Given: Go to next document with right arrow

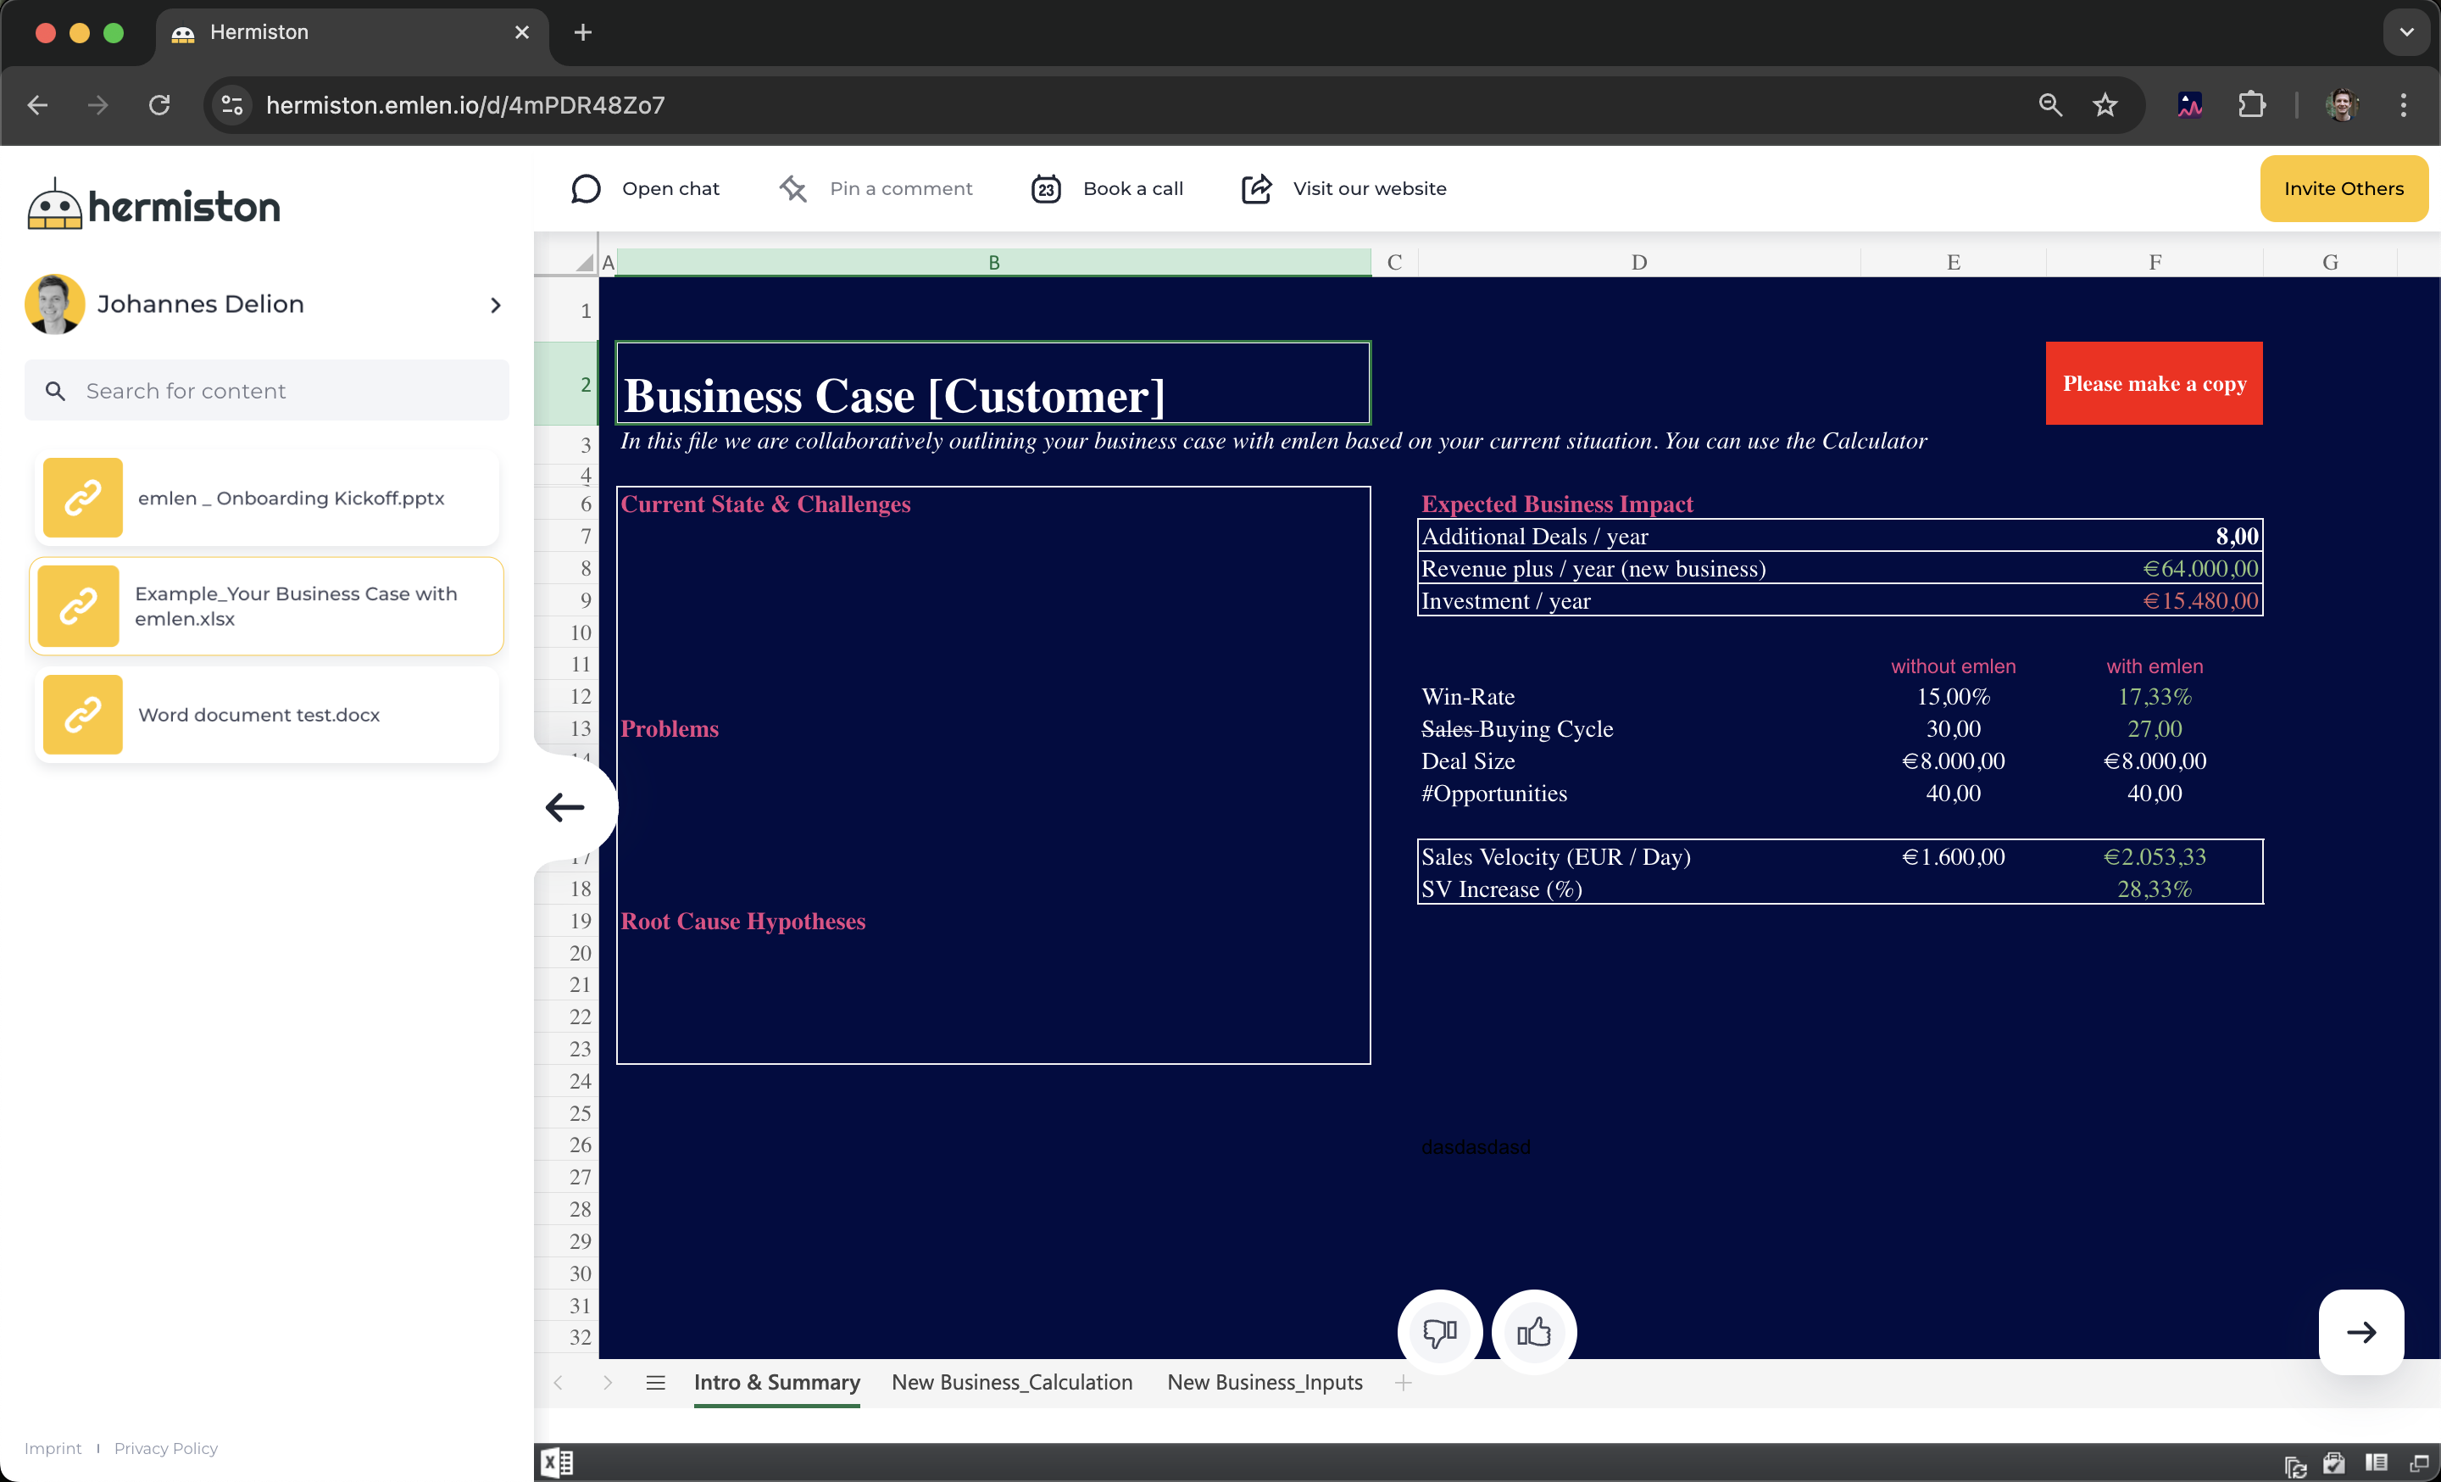Looking at the screenshot, I should coord(2360,1331).
